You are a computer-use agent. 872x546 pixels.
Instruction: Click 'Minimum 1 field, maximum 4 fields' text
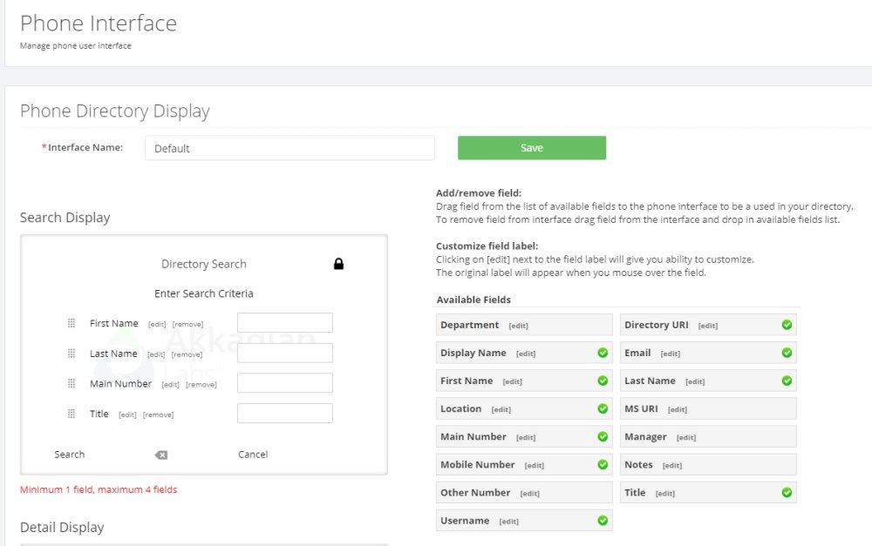(x=99, y=489)
